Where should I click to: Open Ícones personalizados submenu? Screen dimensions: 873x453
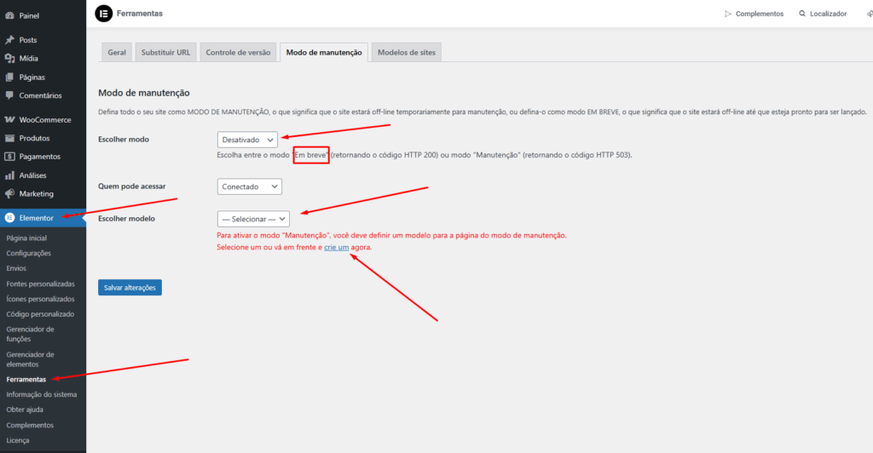click(x=40, y=299)
